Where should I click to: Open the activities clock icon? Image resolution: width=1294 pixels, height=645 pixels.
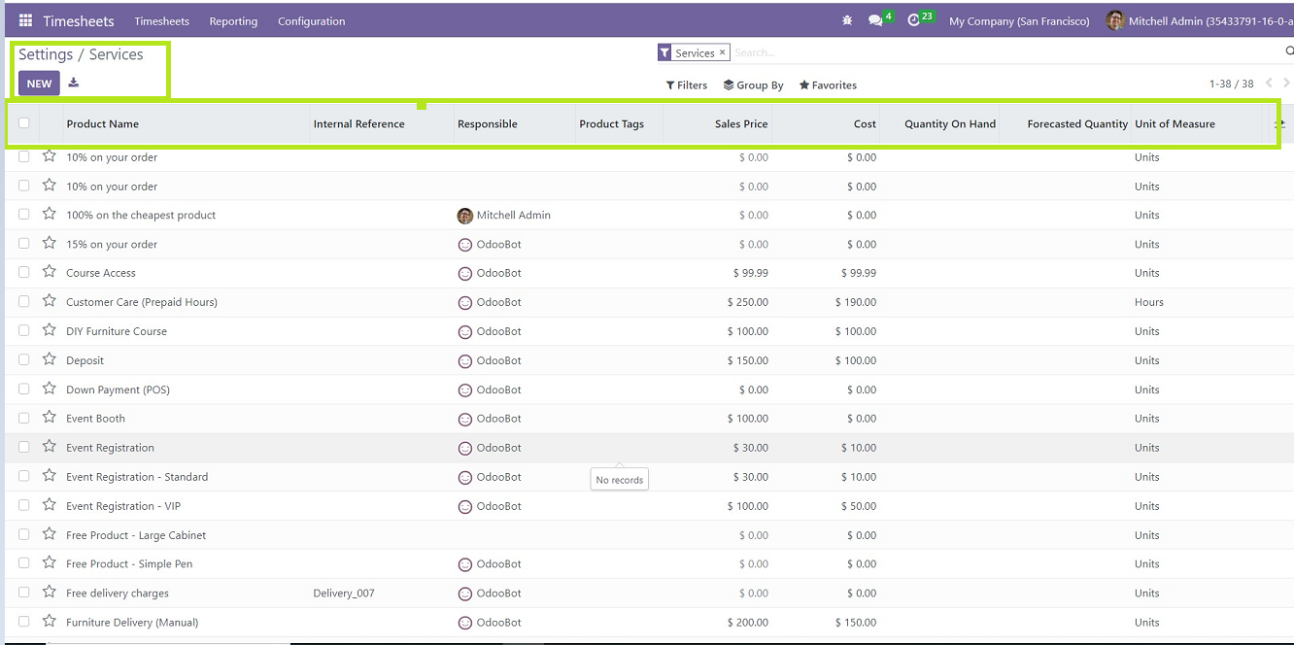pos(913,20)
